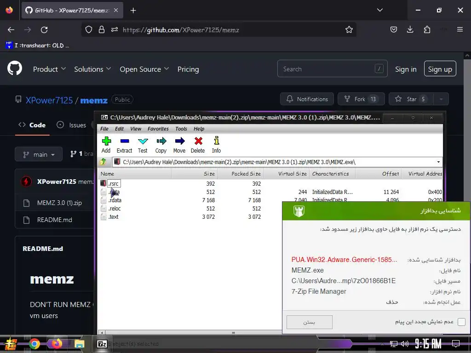The height and width of the screenshot is (353, 471).
Task: Open File Explorer from the taskbar
Action: 79,344
